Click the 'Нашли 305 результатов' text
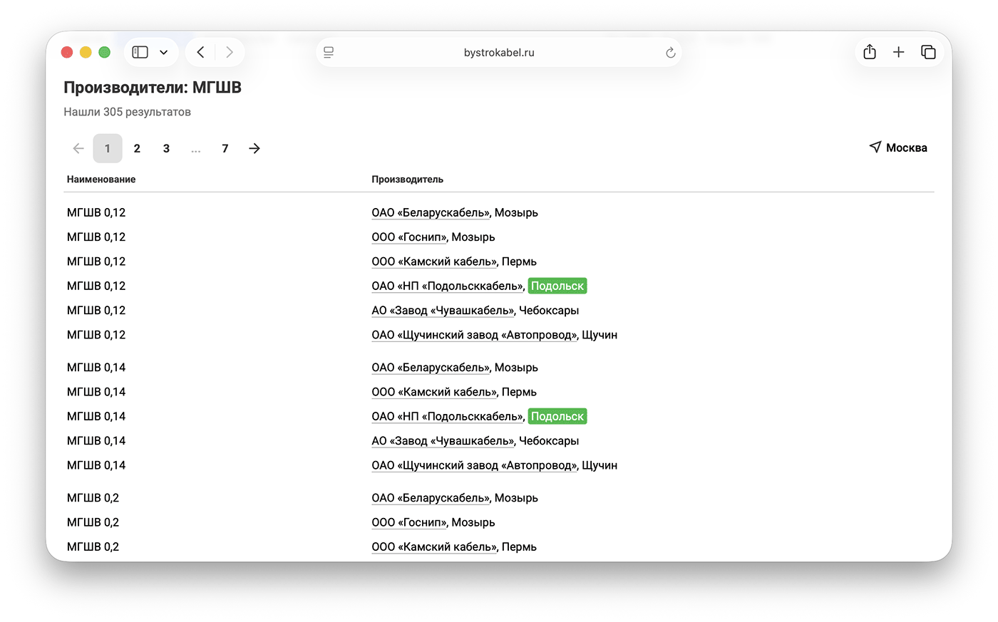Viewport: 998px width, 622px height. tap(127, 112)
